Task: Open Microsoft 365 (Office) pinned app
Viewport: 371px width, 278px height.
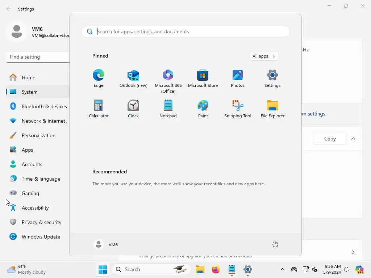Action: tap(168, 81)
